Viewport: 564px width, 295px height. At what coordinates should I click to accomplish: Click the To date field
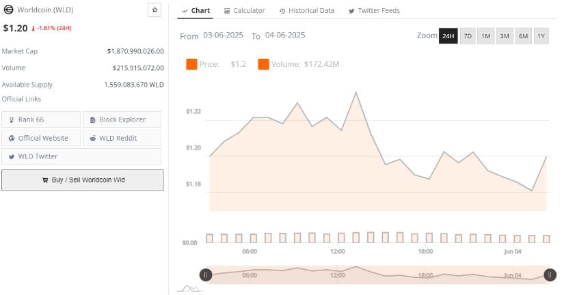(x=285, y=36)
